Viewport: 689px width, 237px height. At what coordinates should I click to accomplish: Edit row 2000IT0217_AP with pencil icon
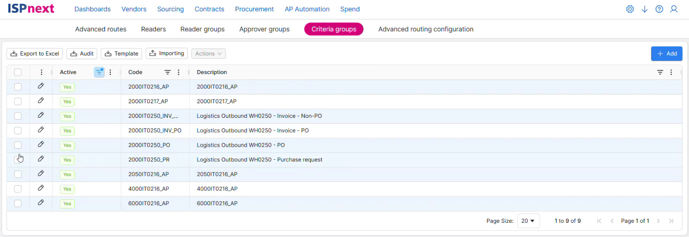tap(41, 100)
